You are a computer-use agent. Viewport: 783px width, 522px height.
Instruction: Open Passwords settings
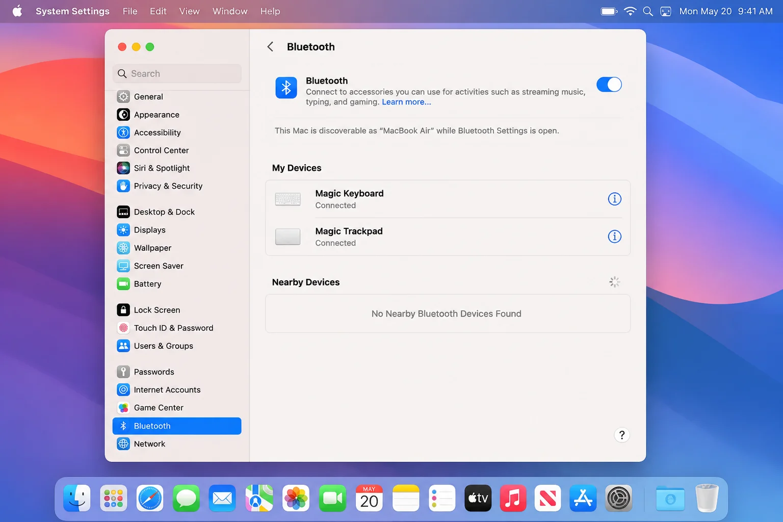click(177, 372)
